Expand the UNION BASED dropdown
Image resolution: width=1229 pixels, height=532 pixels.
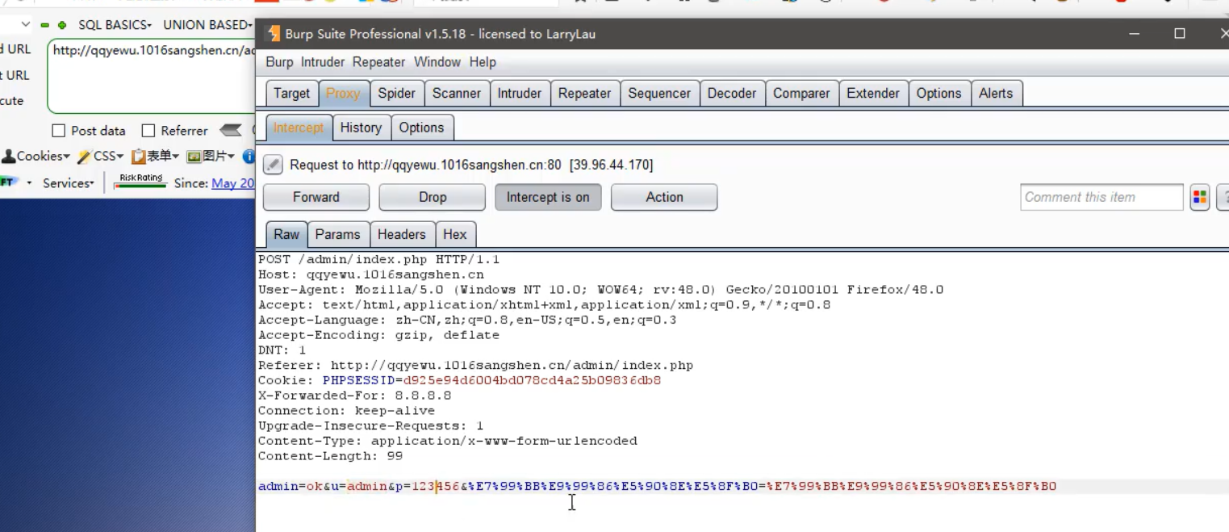[208, 25]
